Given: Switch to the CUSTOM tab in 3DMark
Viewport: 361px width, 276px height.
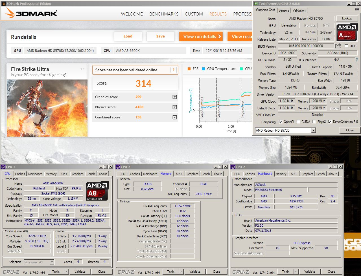Looking at the screenshot, I should (194, 14).
